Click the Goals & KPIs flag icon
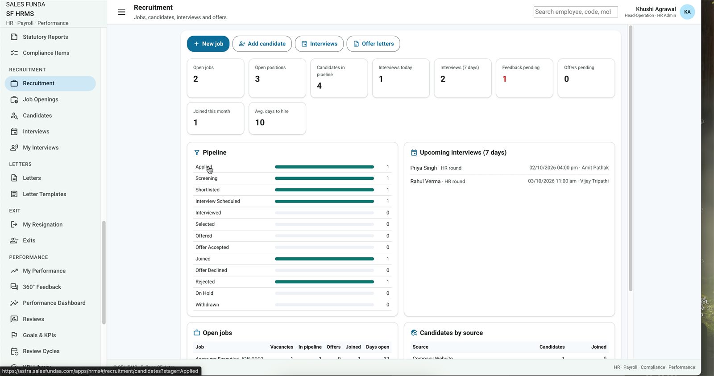This screenshot has width=714, height=376. (x=14, y=335)
